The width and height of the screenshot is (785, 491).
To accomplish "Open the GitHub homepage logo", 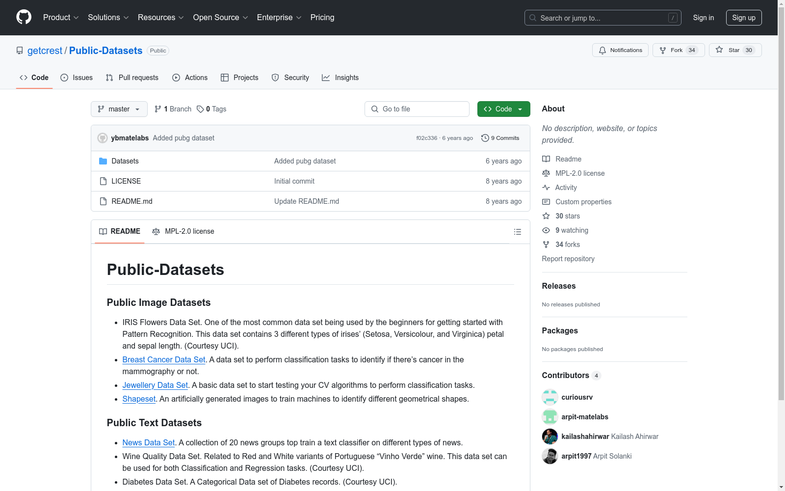I will point(24,17).
